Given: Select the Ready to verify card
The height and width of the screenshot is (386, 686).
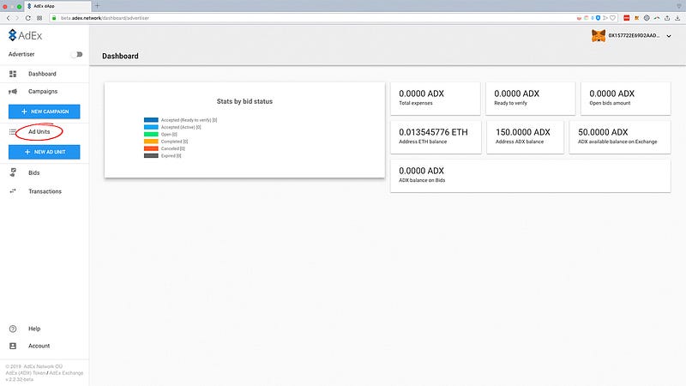Looking at the screenshot, I should pyautogui.click(x=530, y=99).
